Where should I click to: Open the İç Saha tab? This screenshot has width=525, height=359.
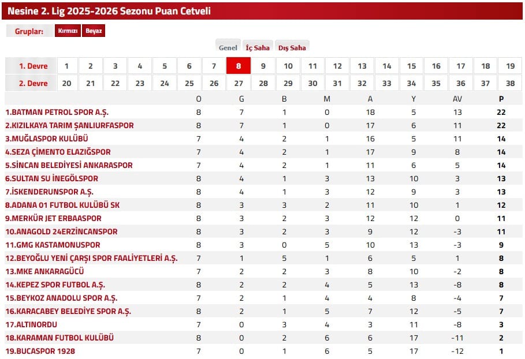tap(258, 48)
